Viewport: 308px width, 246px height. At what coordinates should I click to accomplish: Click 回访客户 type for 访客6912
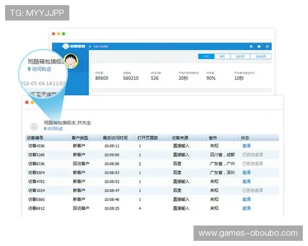click(x=81, y=208)
